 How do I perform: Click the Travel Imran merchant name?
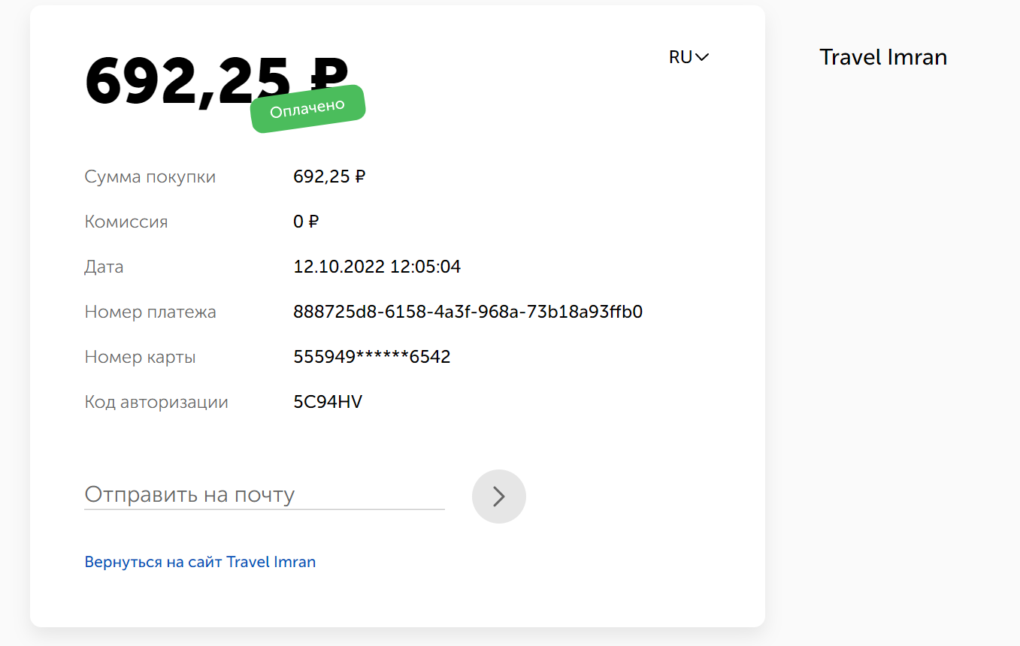tap(883, 57)
